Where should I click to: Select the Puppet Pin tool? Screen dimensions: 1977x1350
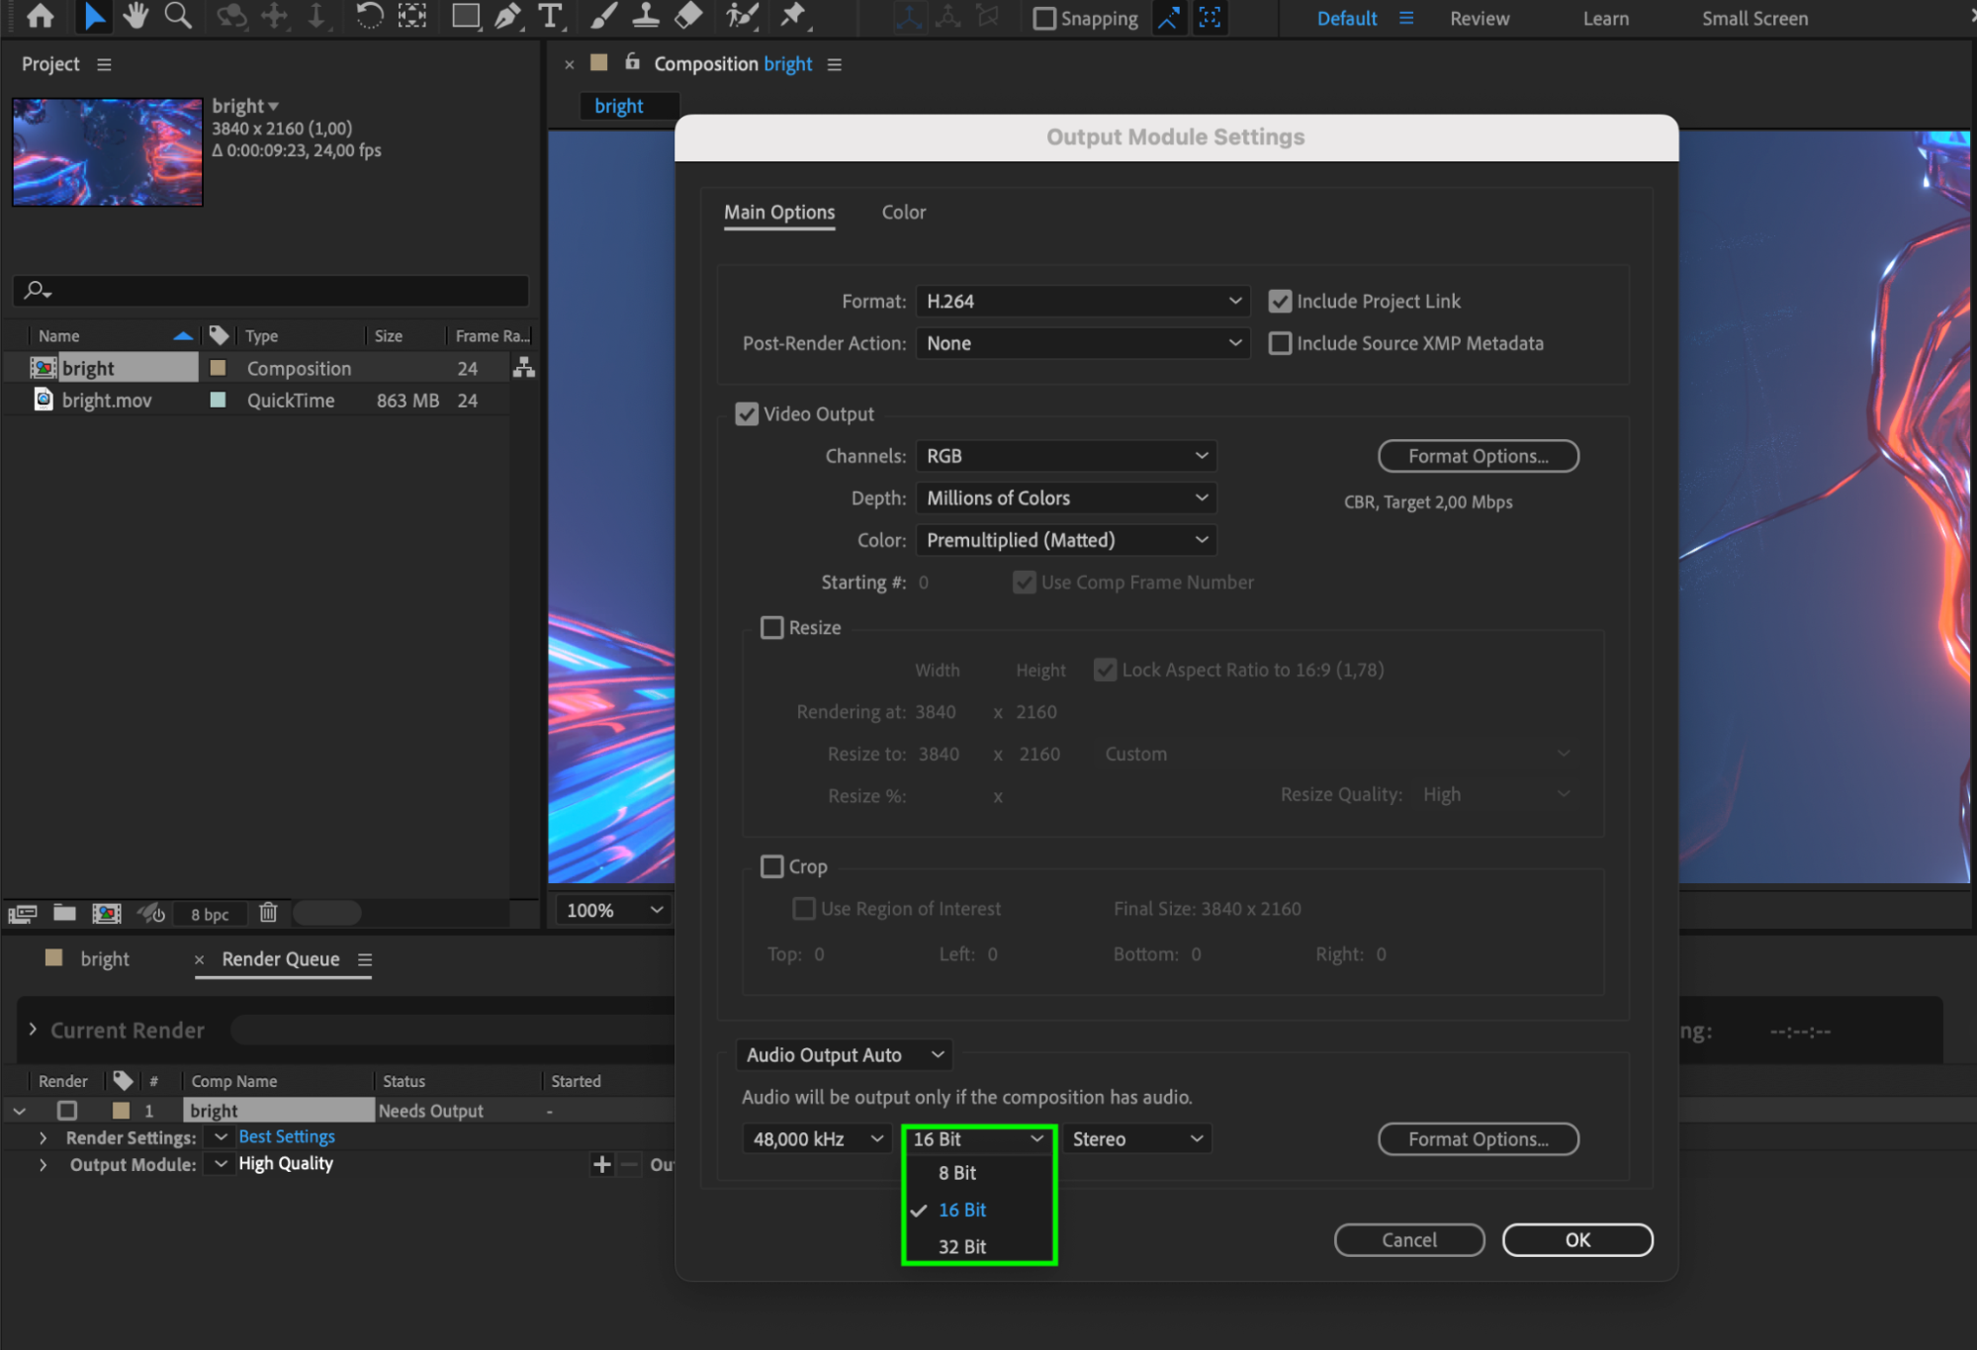[792, 16]
